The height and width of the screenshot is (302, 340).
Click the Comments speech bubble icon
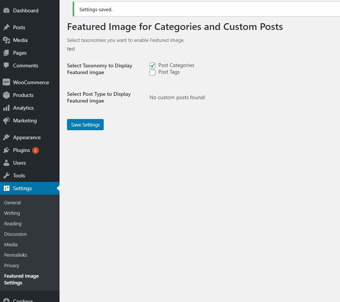(x=6, y=65)
